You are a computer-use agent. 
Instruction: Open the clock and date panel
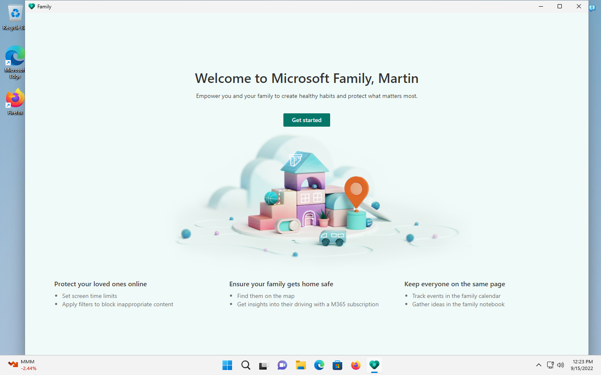coord(582,365)
